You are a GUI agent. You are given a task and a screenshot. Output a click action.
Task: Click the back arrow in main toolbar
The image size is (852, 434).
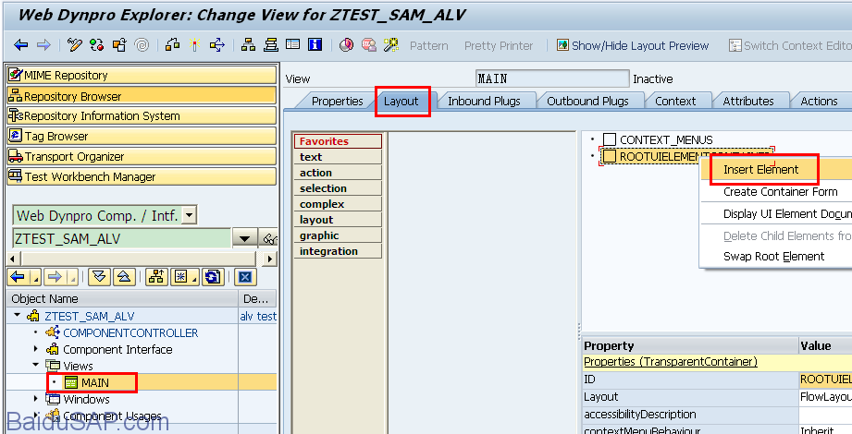click(21, 45)
